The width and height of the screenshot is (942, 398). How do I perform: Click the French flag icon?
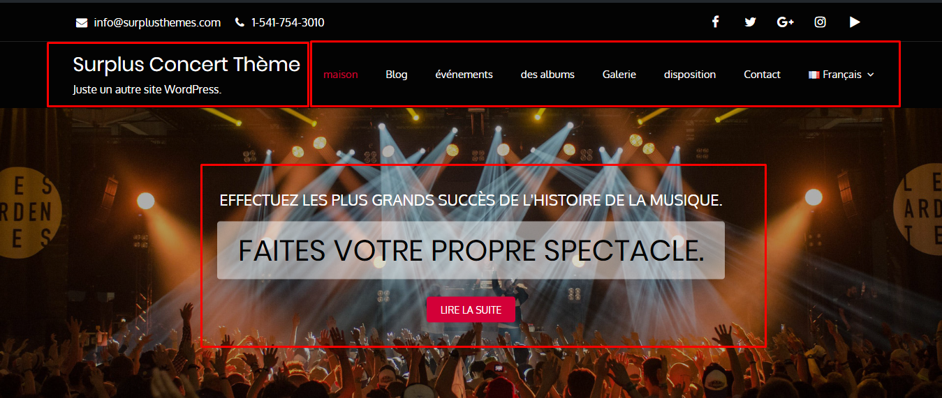coord(814,75)
